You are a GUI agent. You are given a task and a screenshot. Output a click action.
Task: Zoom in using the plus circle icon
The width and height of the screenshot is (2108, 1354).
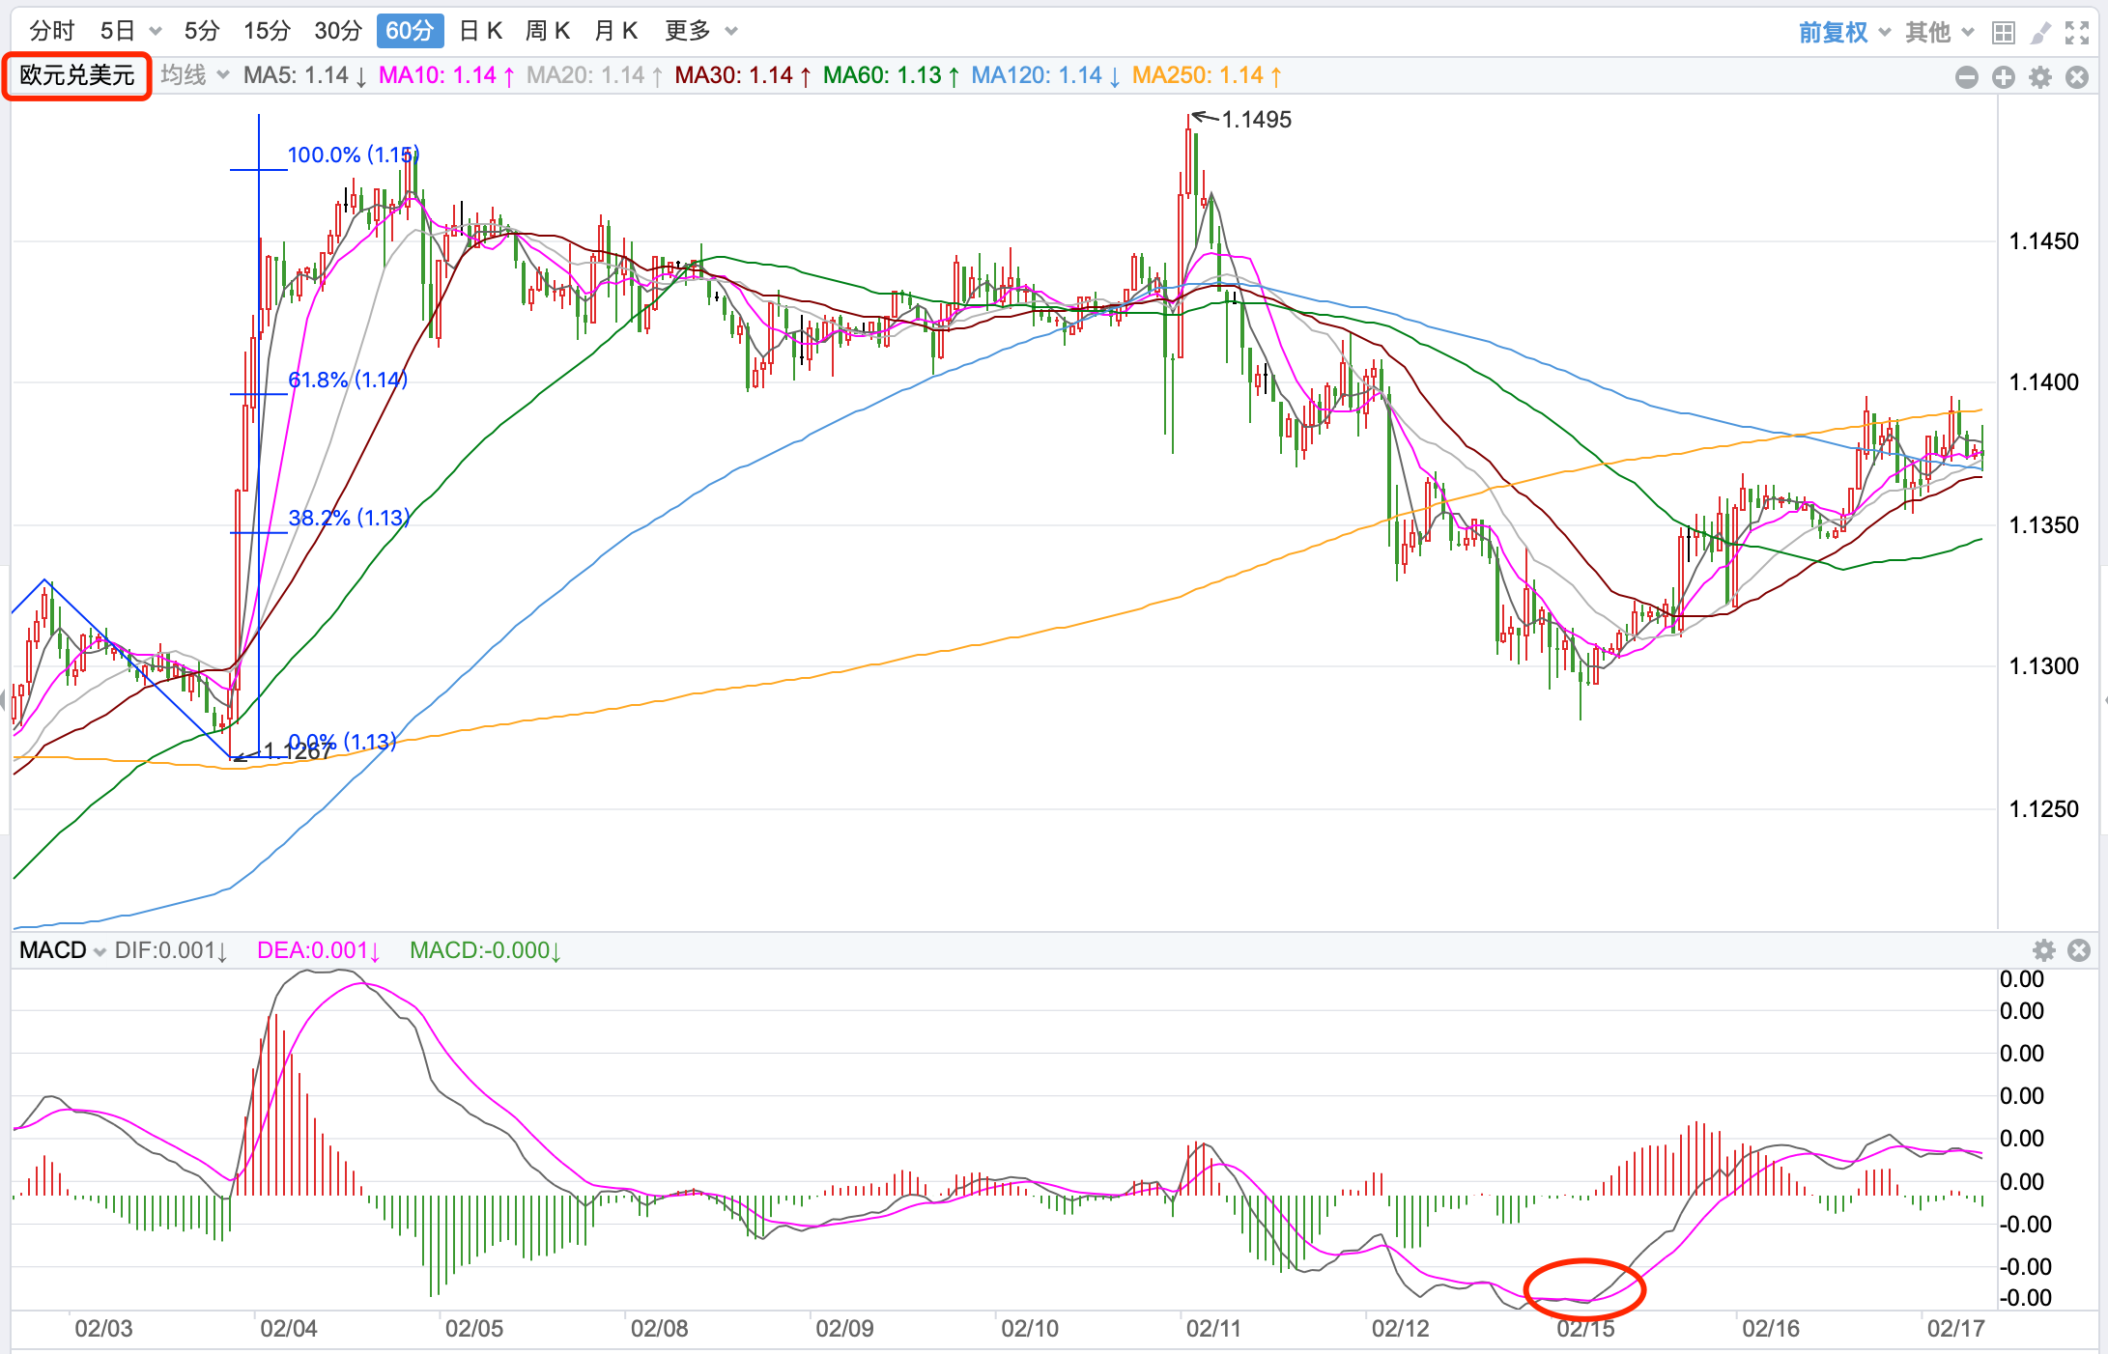coord(2003,77)
